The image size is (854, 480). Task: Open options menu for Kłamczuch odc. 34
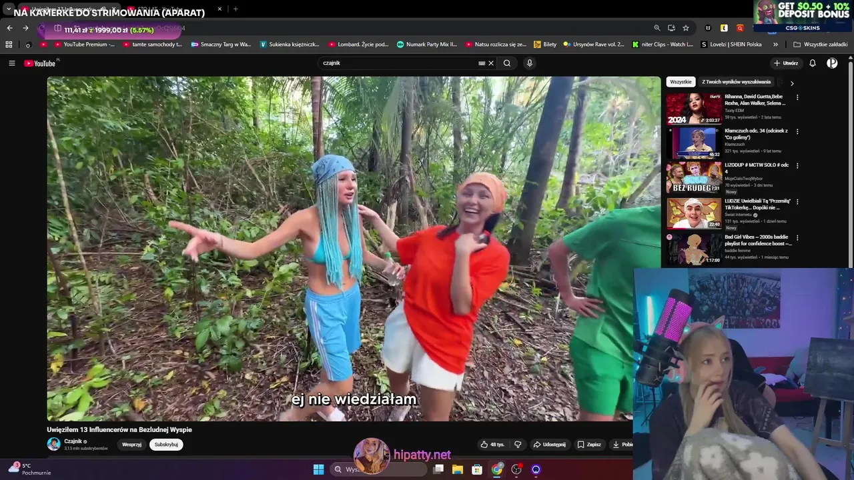(797, 132)
